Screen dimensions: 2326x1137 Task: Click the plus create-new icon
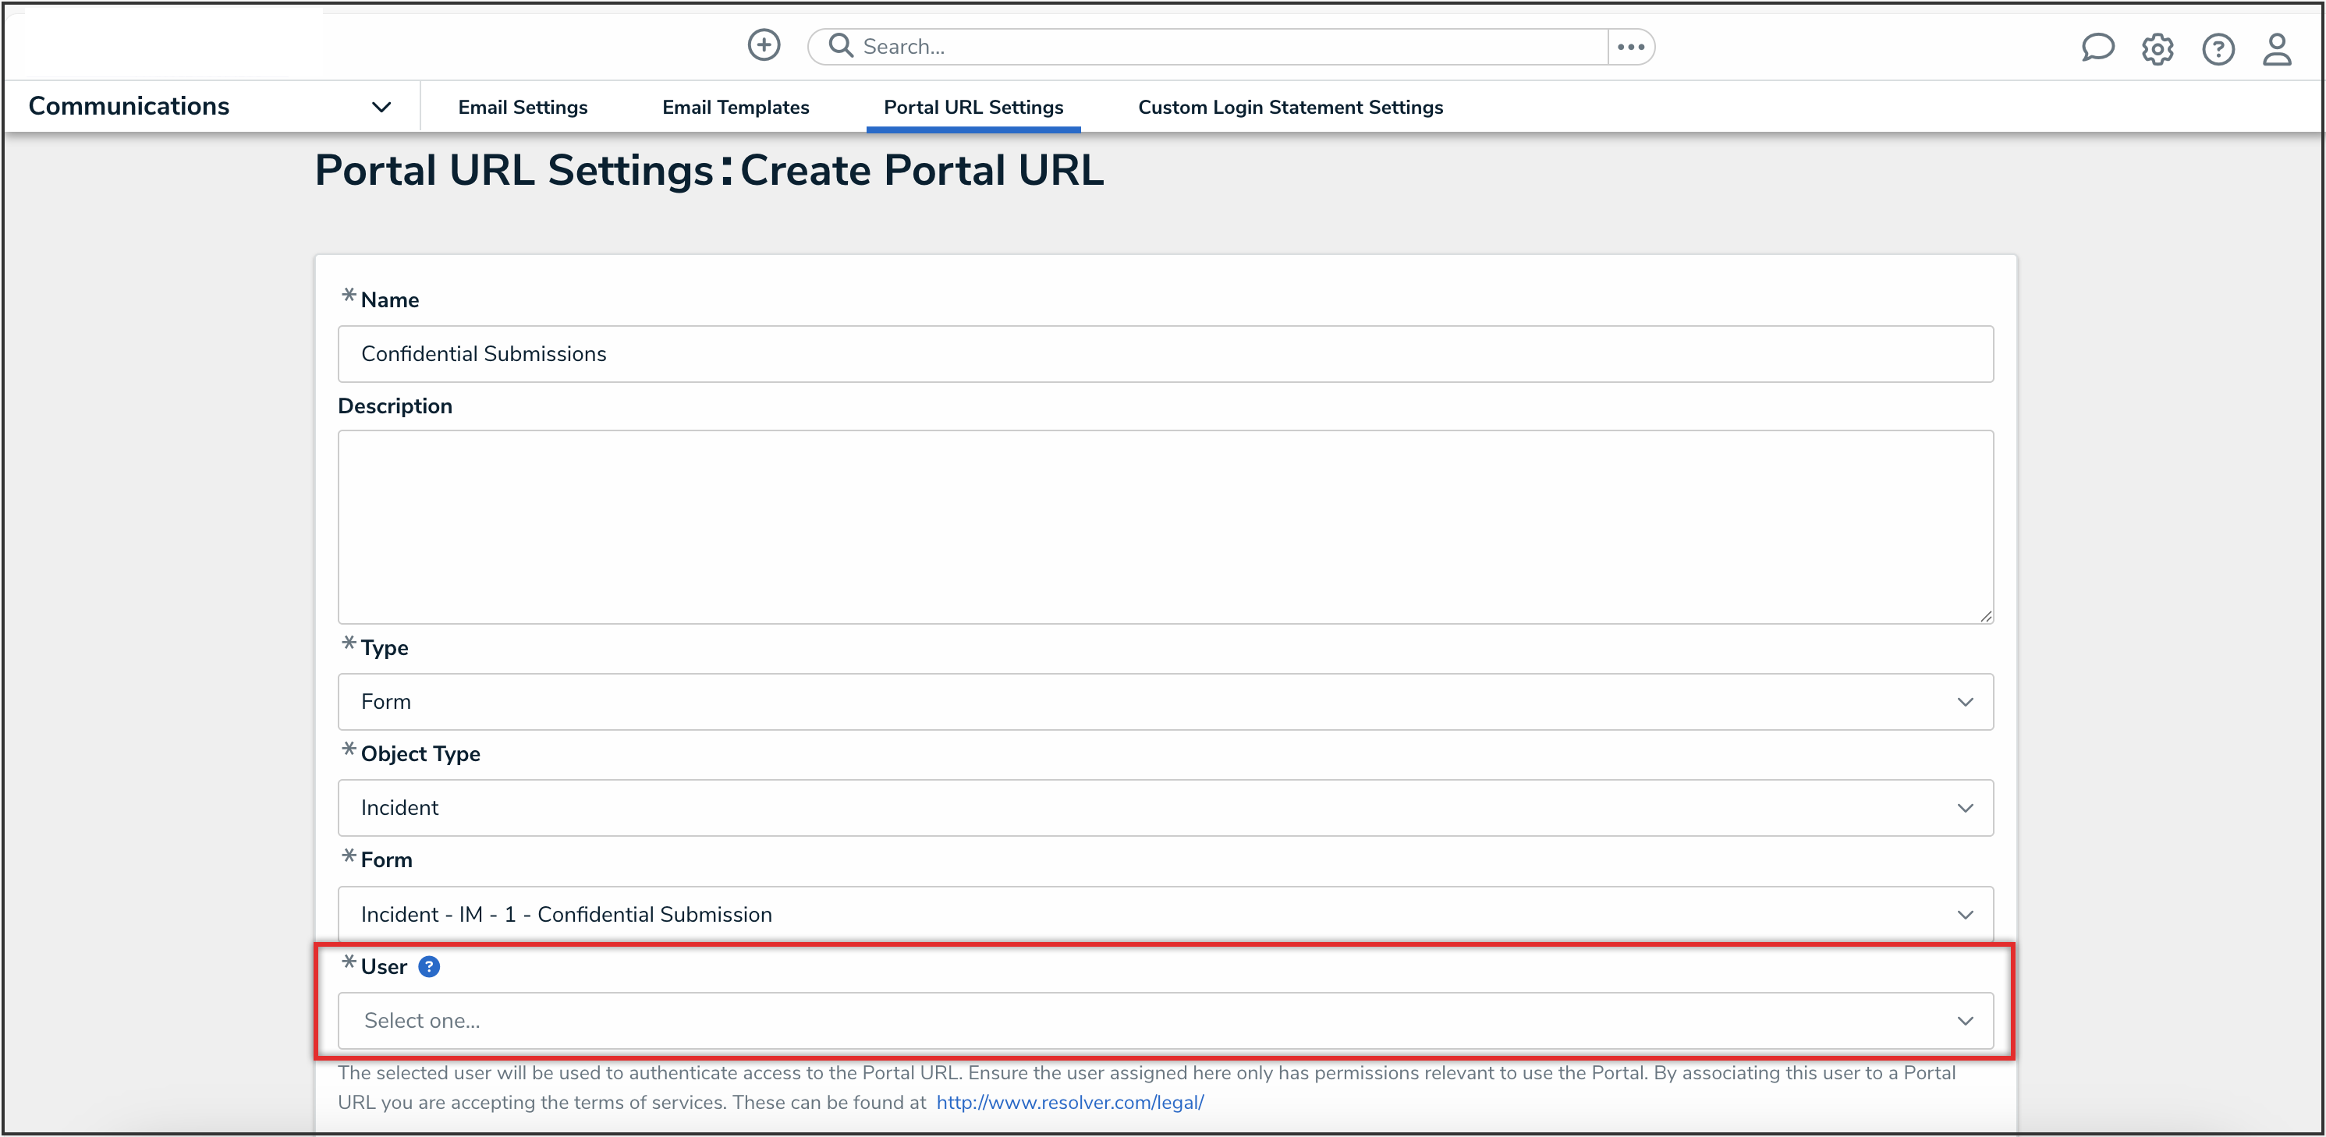tap(763, 45)
